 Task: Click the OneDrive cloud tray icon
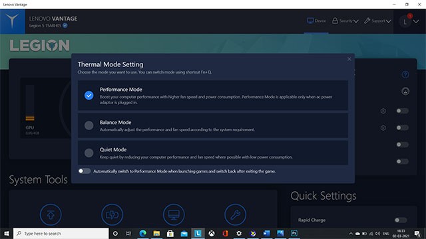[357, 233]
